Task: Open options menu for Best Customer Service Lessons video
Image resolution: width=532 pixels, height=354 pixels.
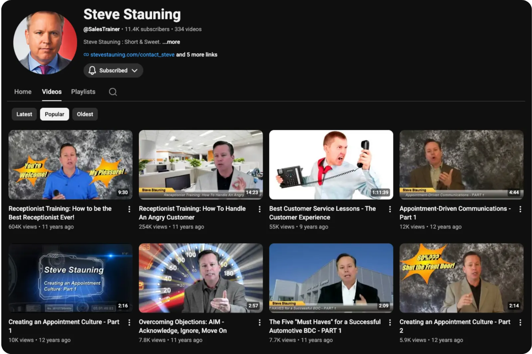Action: tap(390, 209)
